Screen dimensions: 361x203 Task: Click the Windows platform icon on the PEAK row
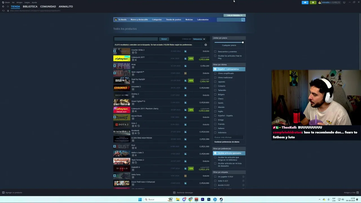pos(133,67)
